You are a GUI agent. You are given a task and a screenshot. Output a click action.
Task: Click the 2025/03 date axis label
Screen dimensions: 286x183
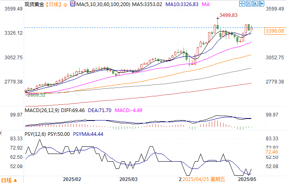(128, 179)
